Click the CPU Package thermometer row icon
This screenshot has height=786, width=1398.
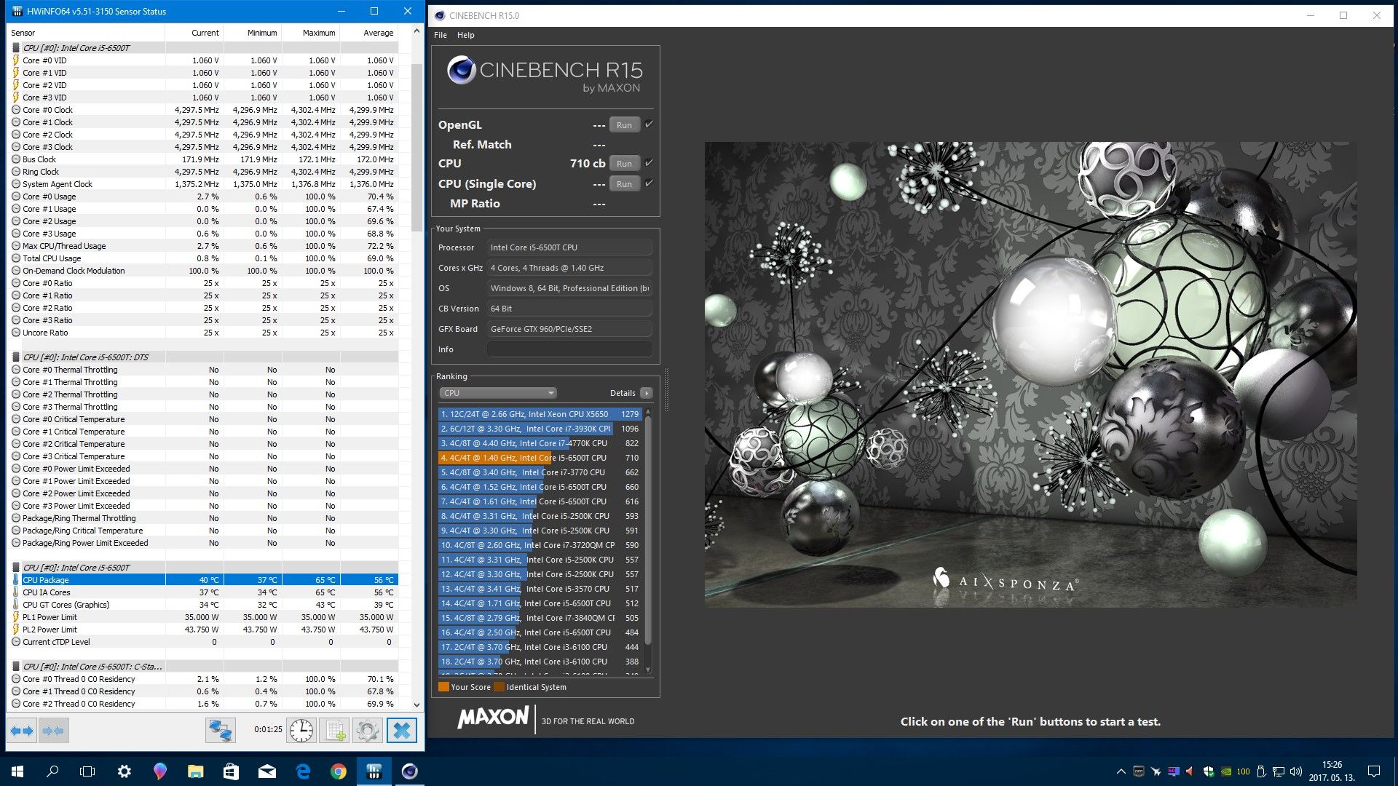click(x=16, y=580)
